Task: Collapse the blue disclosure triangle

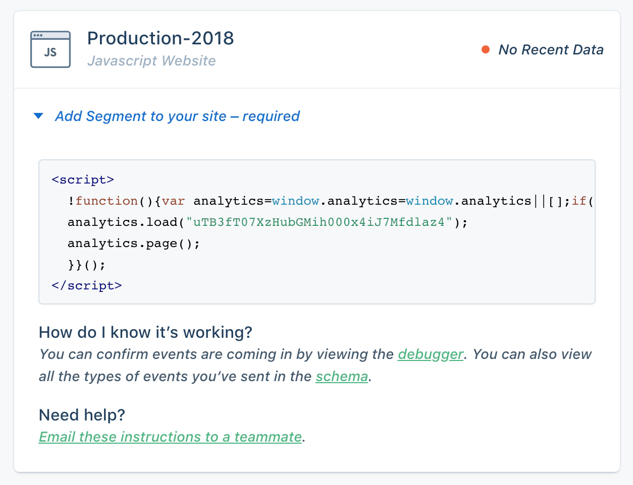Action: 38,116
